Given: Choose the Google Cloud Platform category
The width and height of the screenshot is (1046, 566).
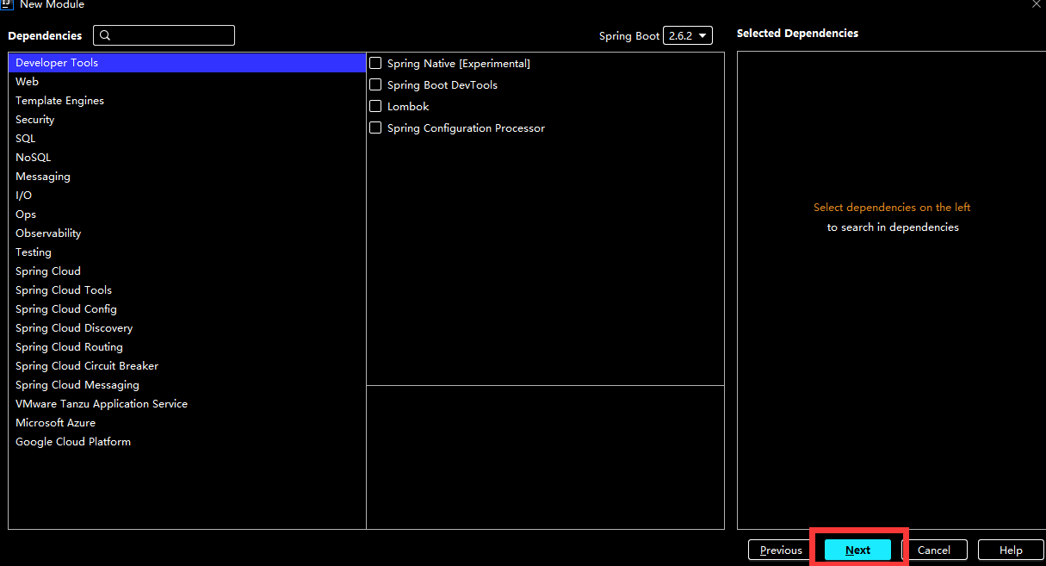Looking at the screenshot, I should coord(187,442).
